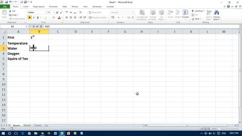
Task: Switch to the Developer ribbon tab
Action: 97,6
